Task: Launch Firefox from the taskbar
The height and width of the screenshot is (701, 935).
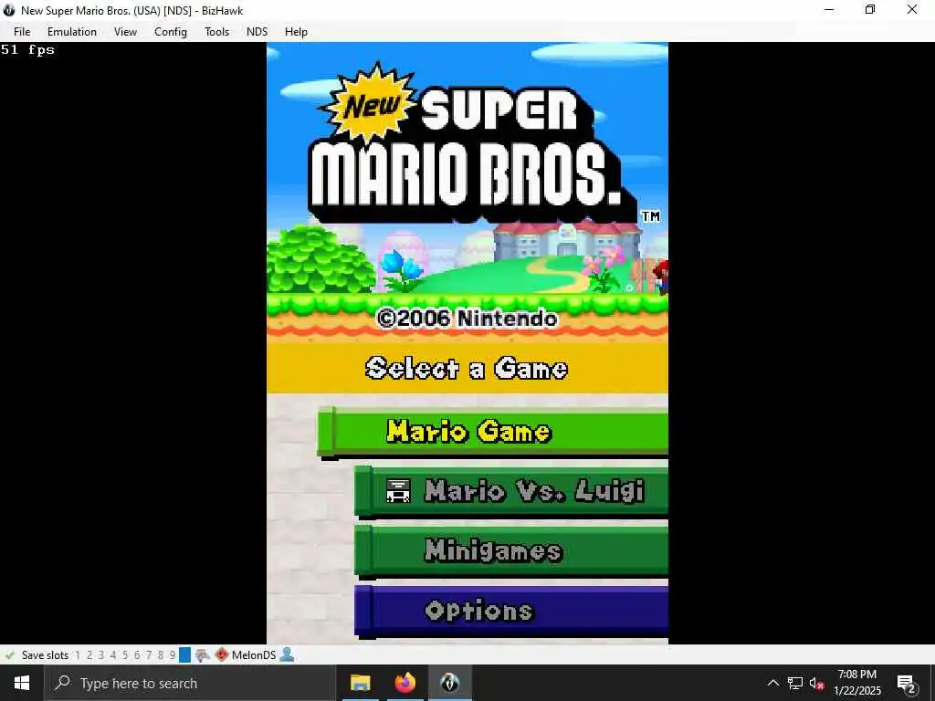Action: 405,683
